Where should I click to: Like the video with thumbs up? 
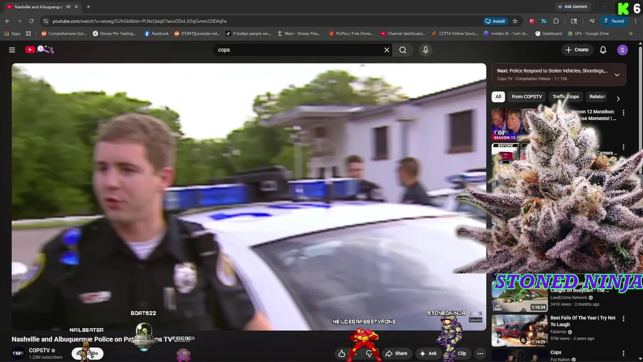pyautogui.click(x=342, y=353)
